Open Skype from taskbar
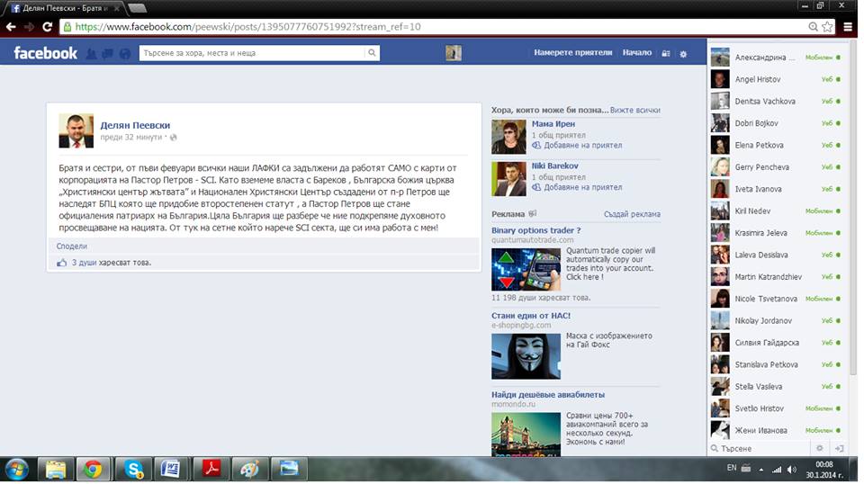This screenshot has width=864, height=484. tap(134, 469)
